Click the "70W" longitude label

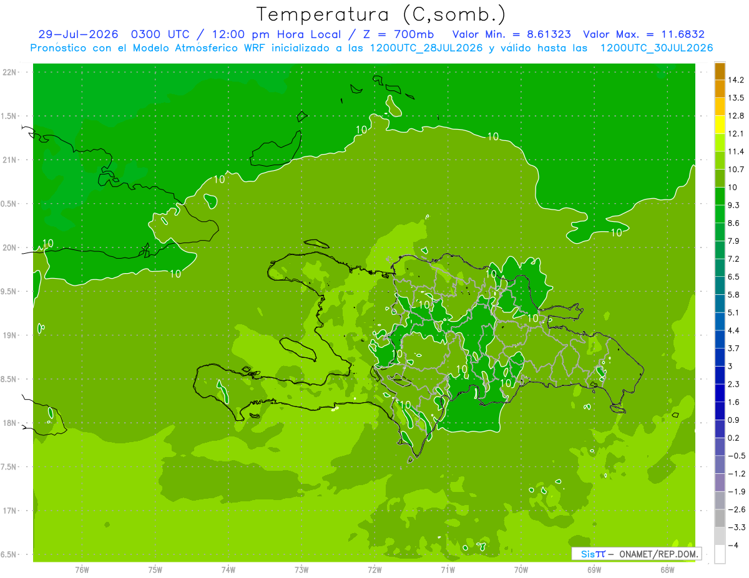521,570
